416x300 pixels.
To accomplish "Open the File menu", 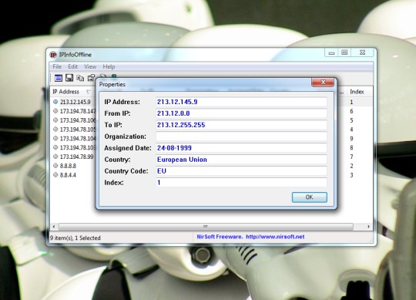I will [x=57, y=66].
